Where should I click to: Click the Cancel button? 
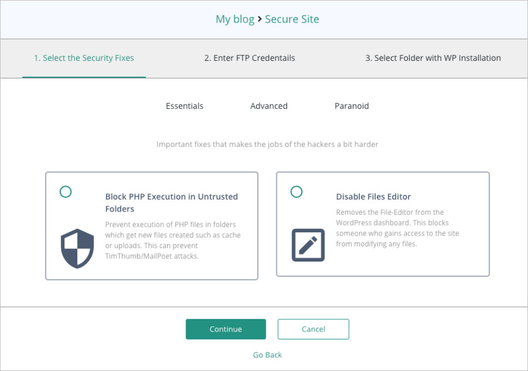pos(313,329)
